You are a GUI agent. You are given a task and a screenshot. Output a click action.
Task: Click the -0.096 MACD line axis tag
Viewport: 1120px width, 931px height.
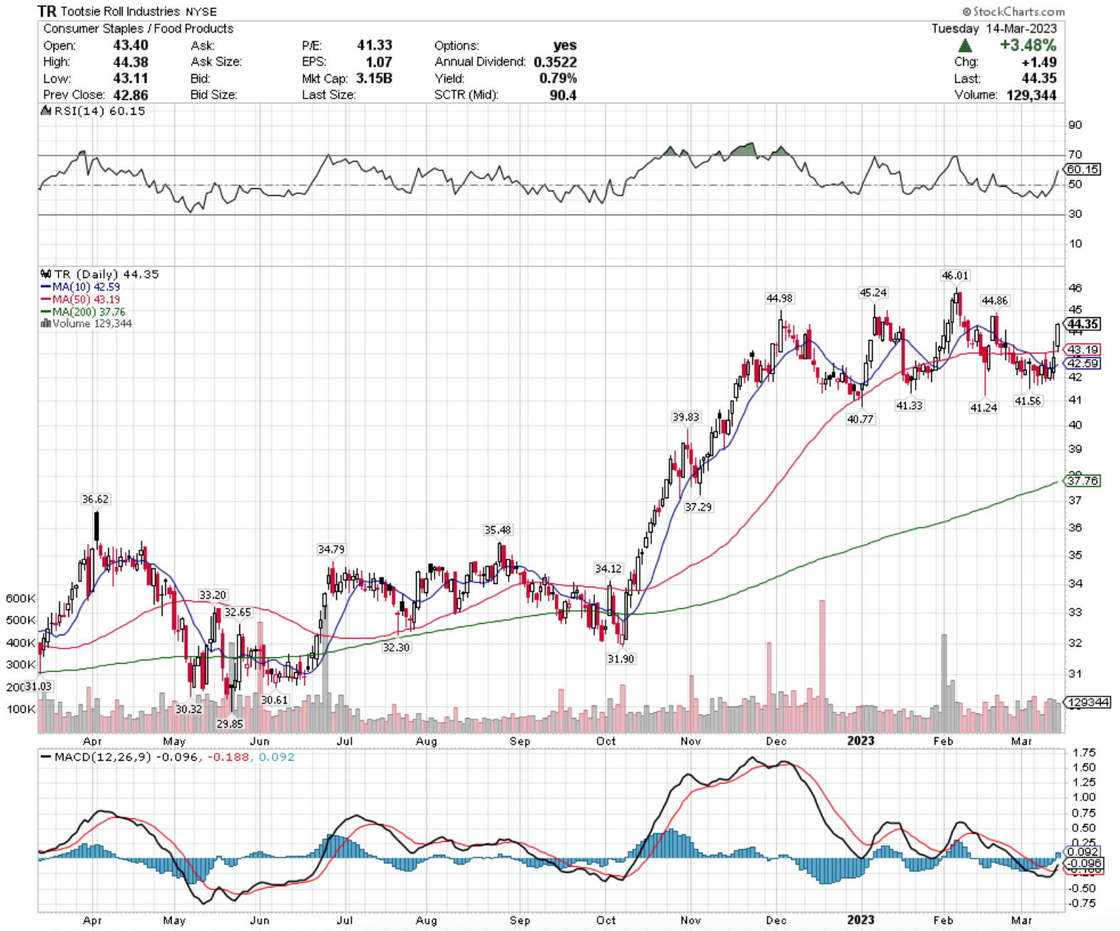[x=1082, y=863]
